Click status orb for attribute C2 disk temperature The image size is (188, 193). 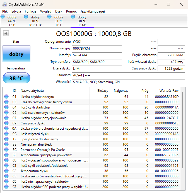(6, 171)
